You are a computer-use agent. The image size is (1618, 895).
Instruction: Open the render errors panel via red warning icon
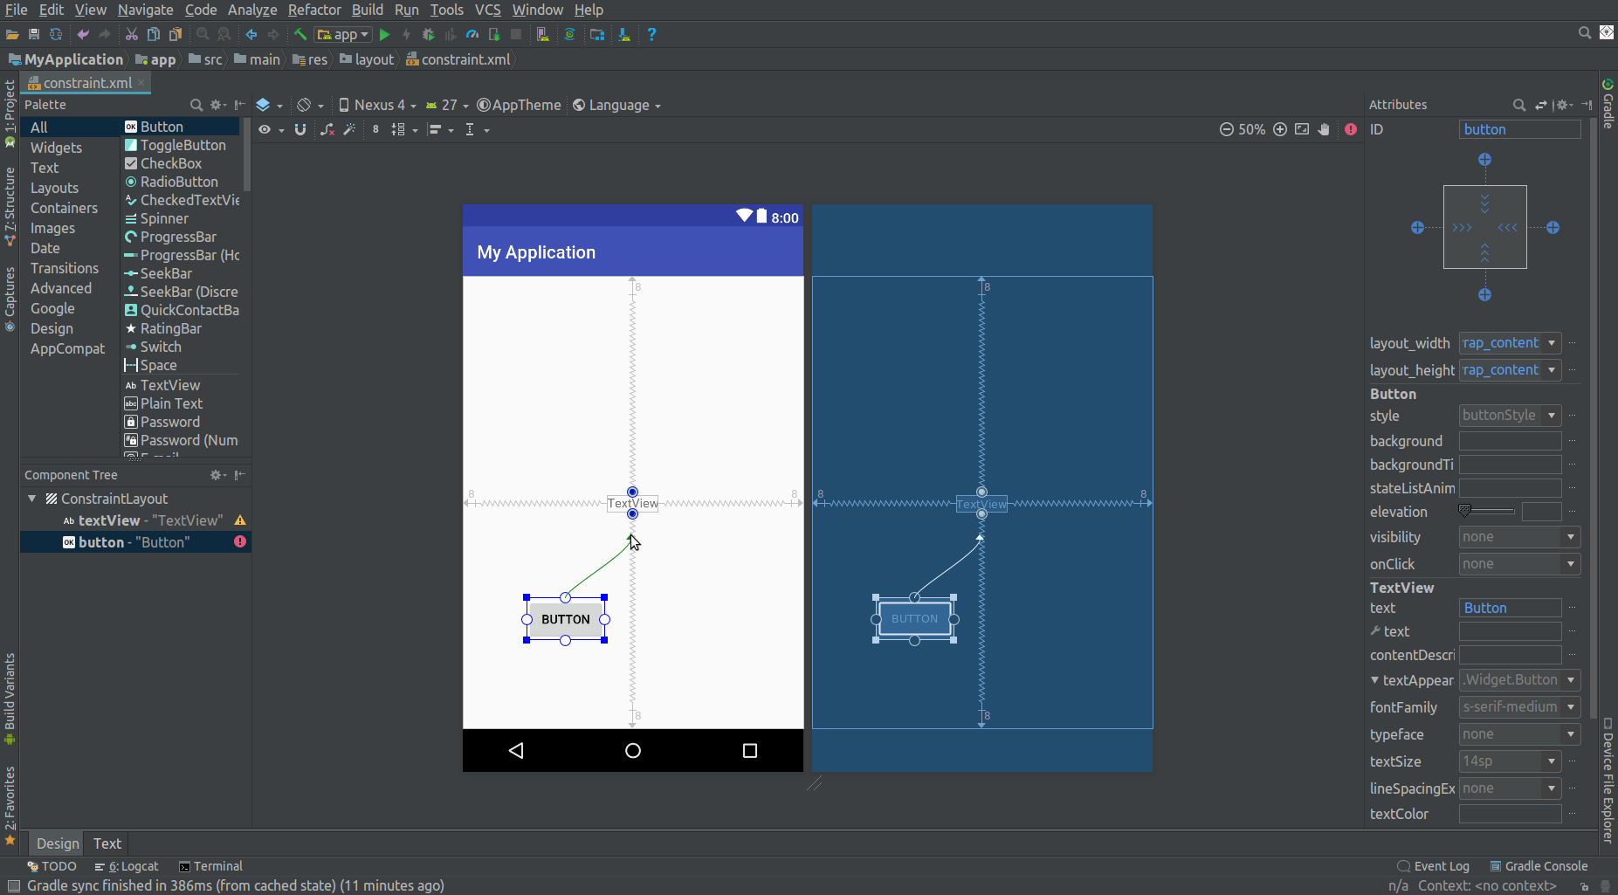click(1350, 129)
